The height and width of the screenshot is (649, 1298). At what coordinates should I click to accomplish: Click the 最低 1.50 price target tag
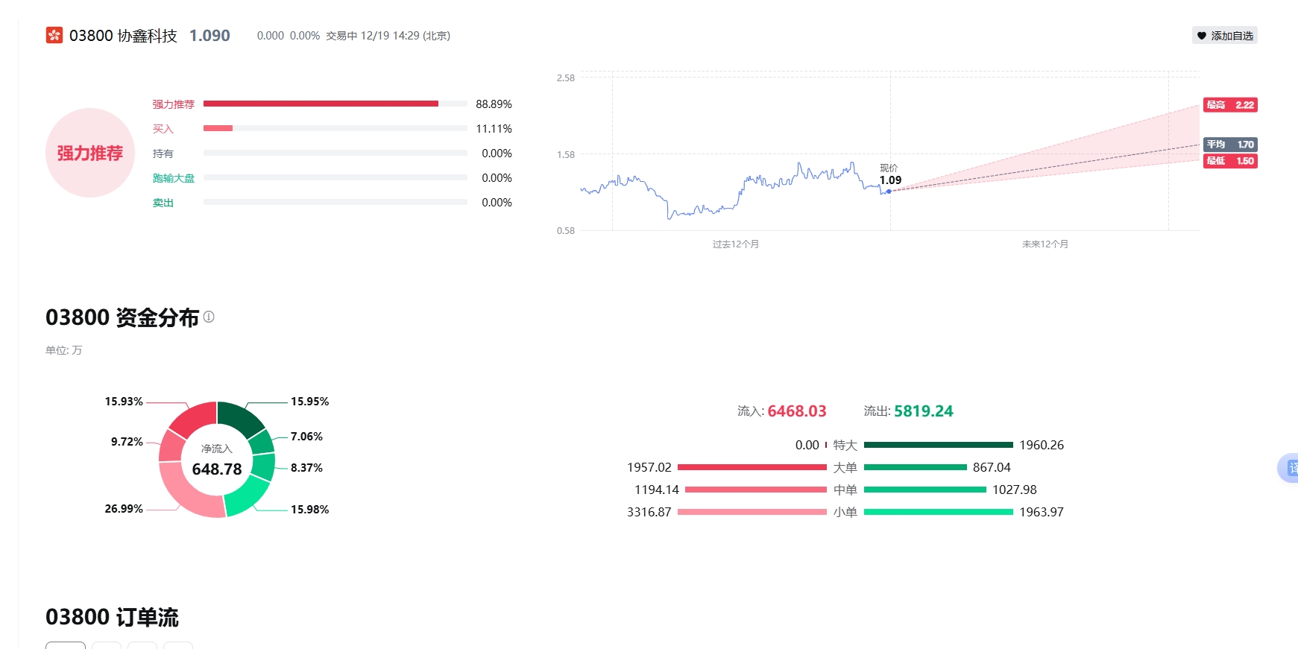coord(1230,161)
